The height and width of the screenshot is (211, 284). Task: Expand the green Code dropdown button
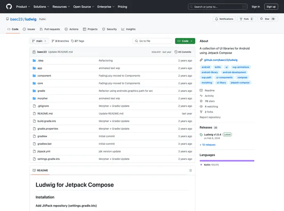(185, 41)
